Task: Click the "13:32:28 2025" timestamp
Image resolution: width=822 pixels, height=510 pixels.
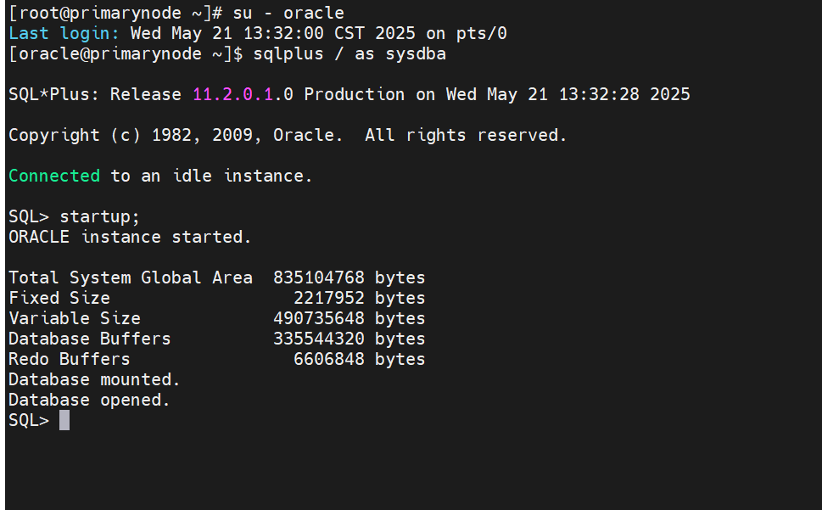Action: (x=624, y=94)
